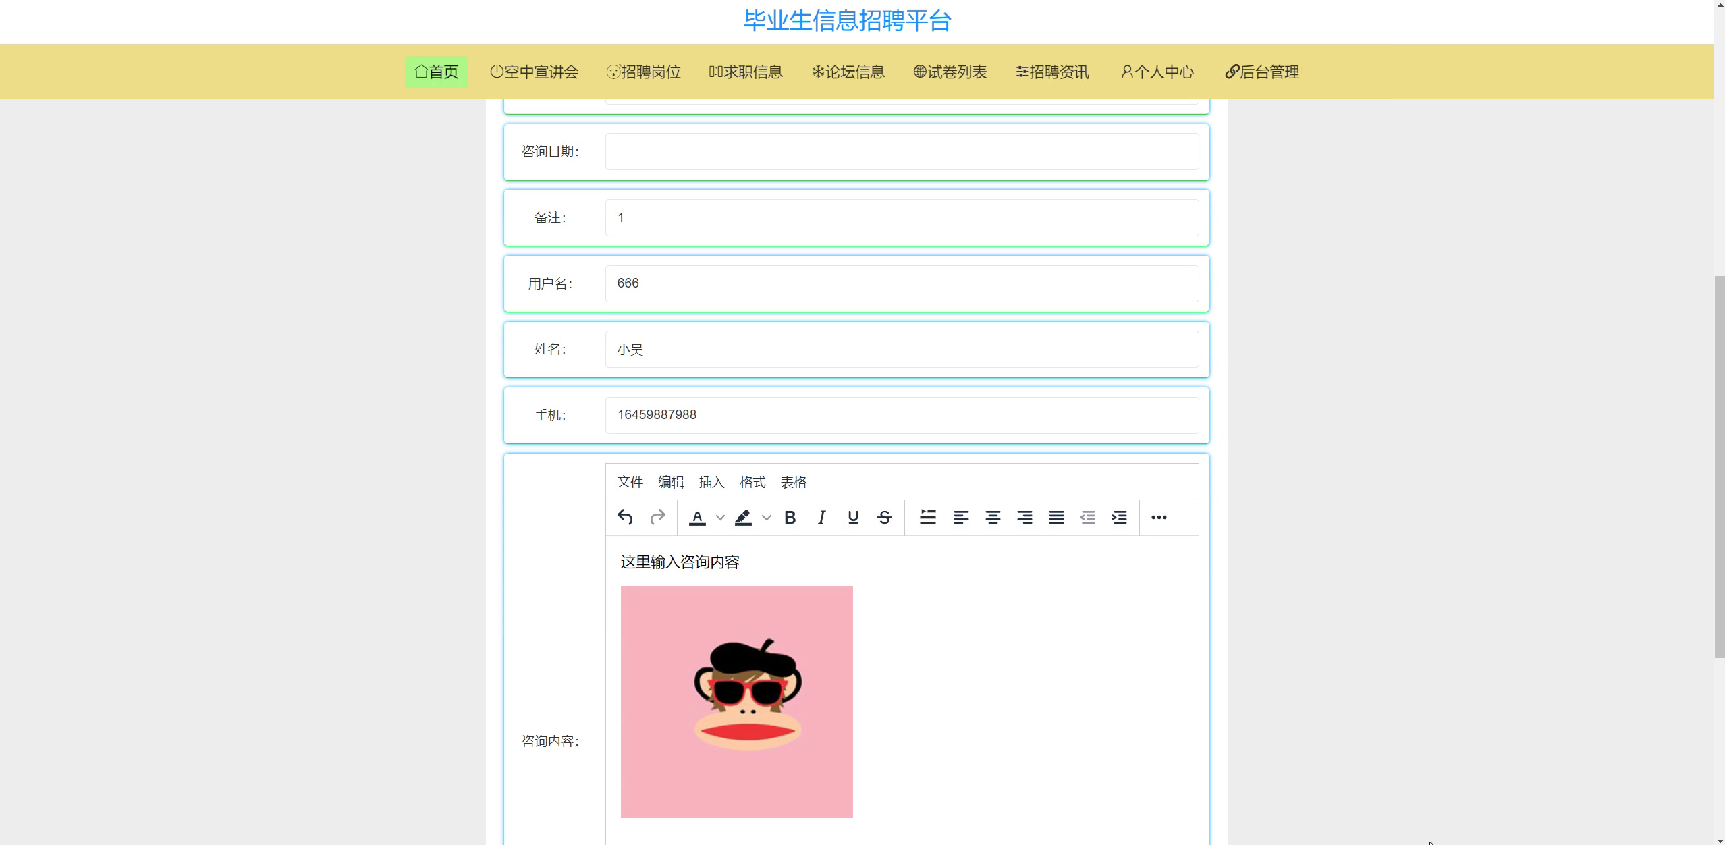The width and height of the screenshot is (1725, 845).
Task: Click the 毕业生信息招聘平台 site title
Action: [847, 21]
